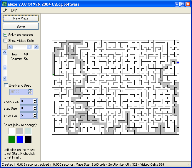Screen dimensions: 192x168
Task: Click the Rand Seed input field
Action: 19,92
